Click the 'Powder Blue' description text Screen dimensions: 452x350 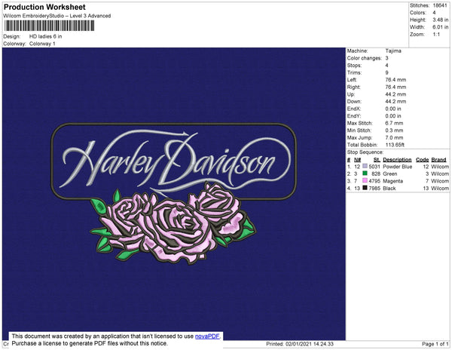(x=397, y=167)
